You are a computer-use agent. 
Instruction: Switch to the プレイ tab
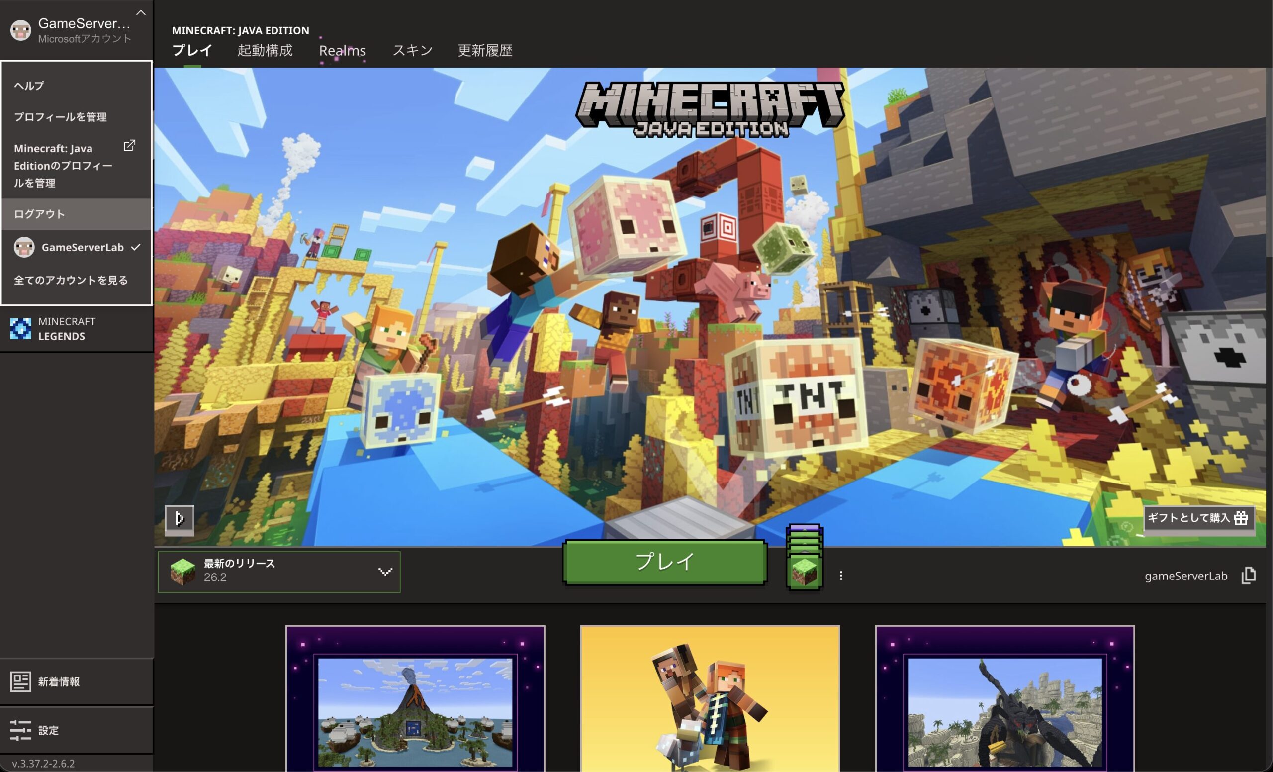tap(192, 51)
